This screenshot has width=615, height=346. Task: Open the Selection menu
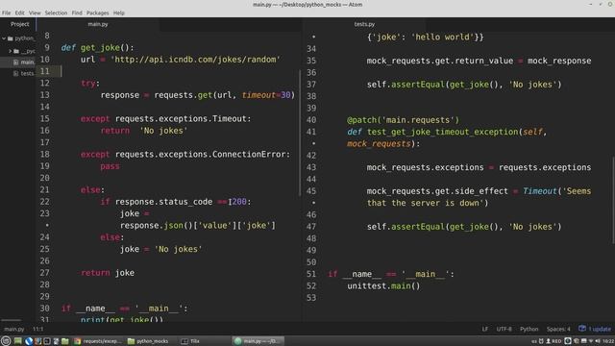click(56, 12)
